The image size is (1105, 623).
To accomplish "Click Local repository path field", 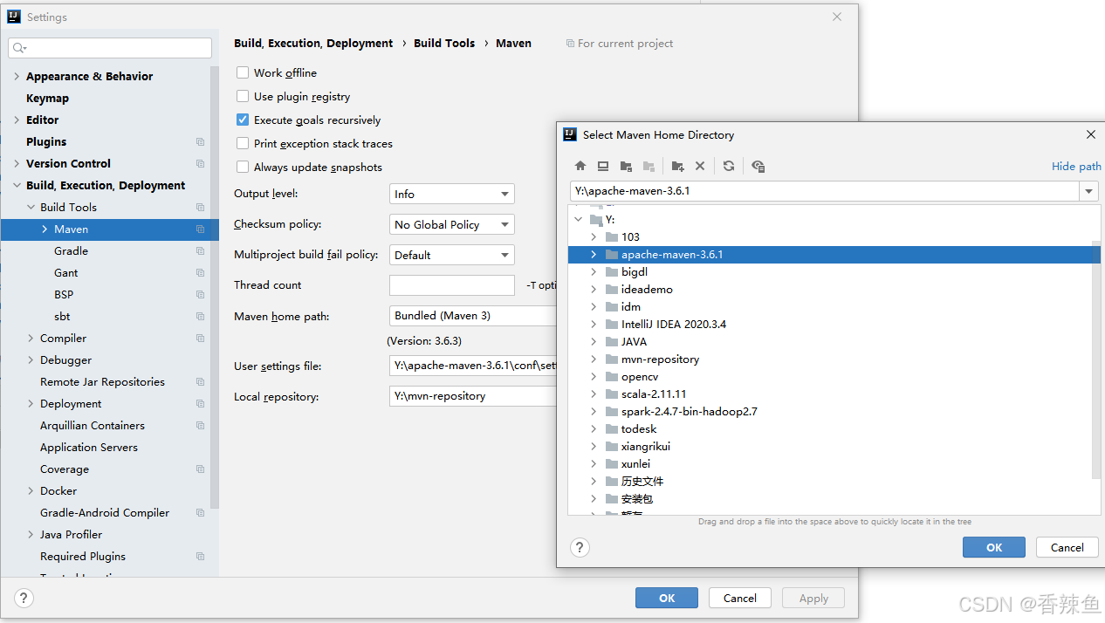I will pos(473,396).
